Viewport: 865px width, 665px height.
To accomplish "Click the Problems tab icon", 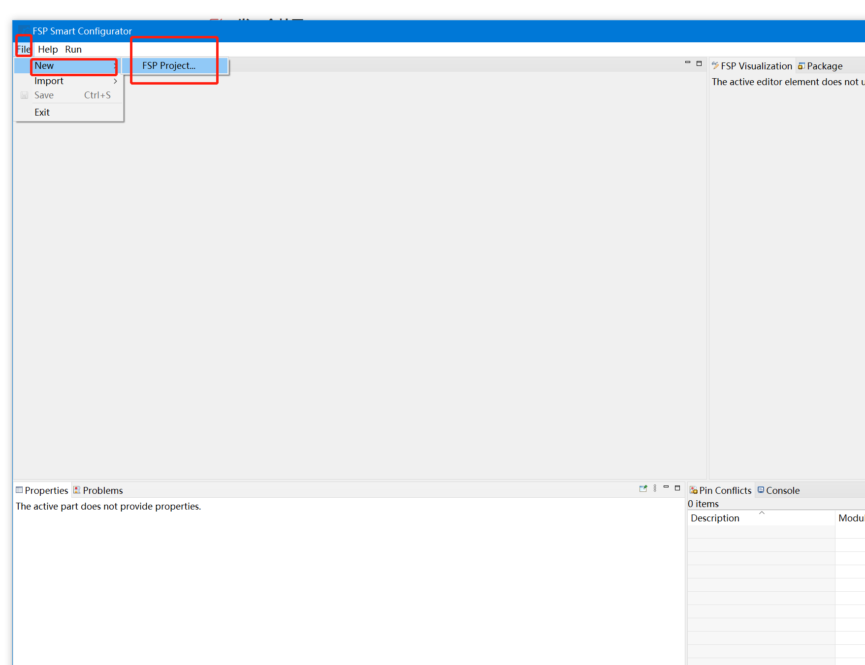I will [x=77, y=490].
